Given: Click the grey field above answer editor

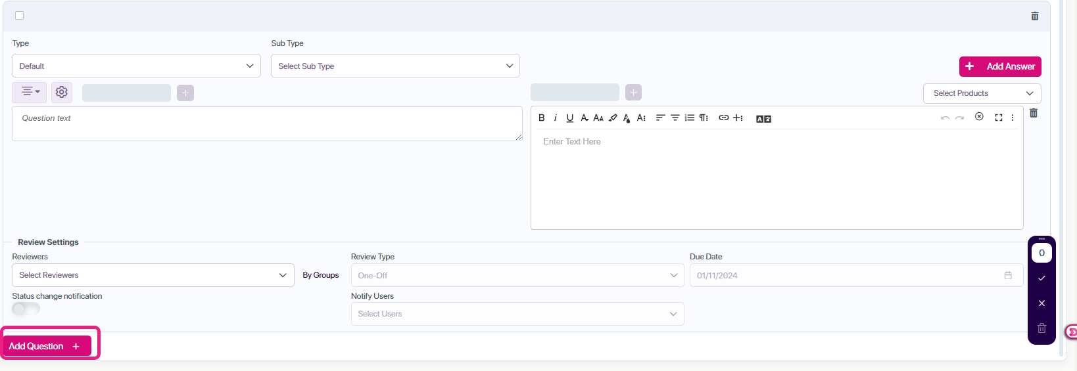Looking at the screenshot, I should [x=575, y=92].
